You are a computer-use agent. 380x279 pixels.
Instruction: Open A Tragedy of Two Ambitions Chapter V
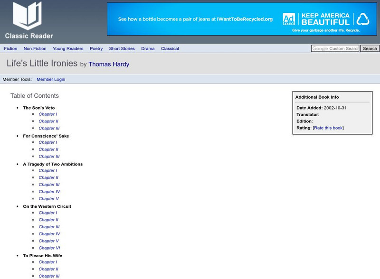49,198
